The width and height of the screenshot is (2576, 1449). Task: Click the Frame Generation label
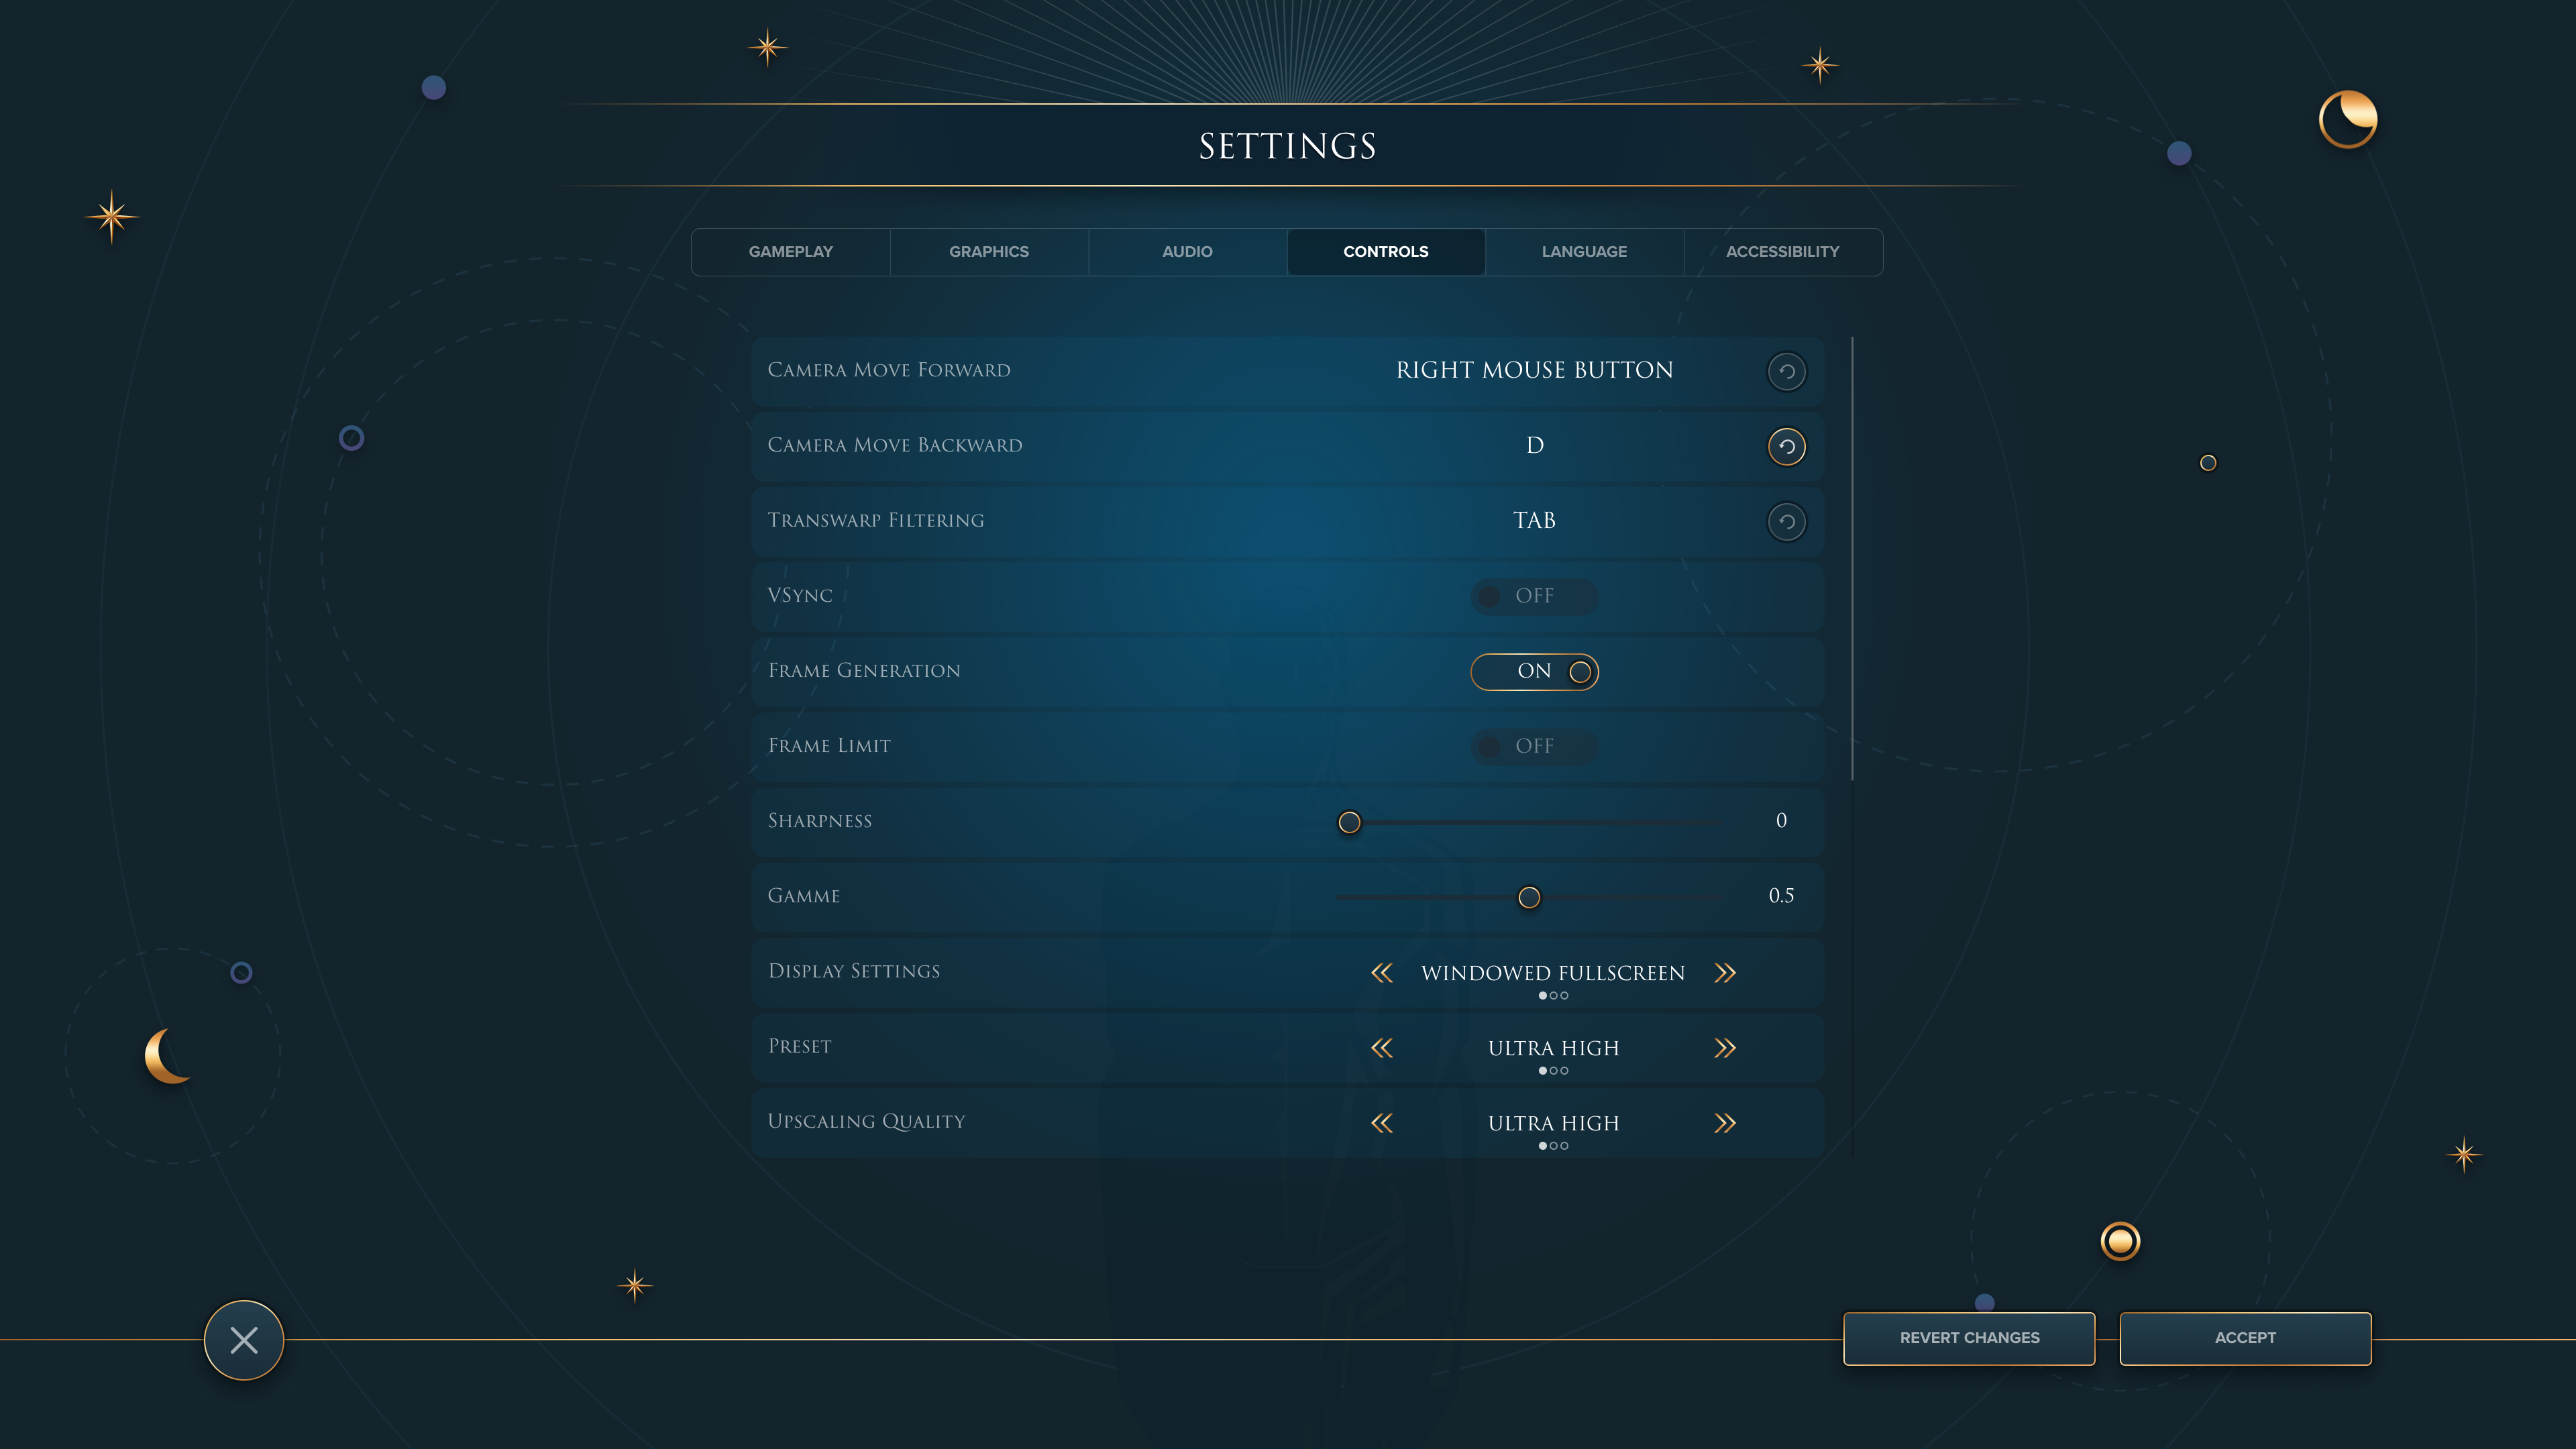coord(864,671)
